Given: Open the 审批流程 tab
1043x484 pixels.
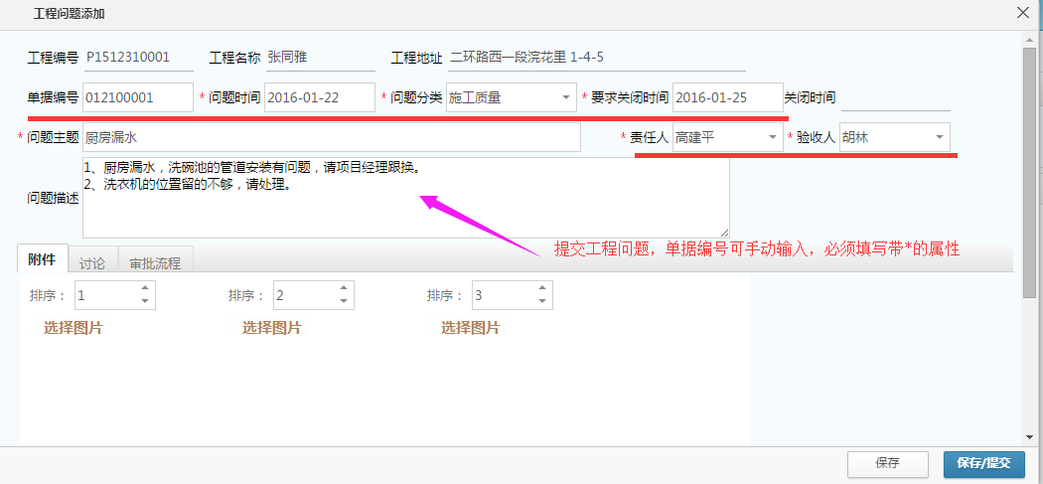Looking at the screenshot, I should pos(155,263).
